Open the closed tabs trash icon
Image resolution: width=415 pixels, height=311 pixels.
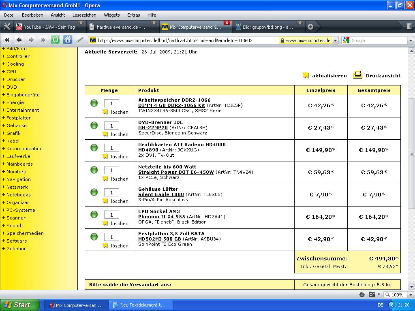coord(409,26)
